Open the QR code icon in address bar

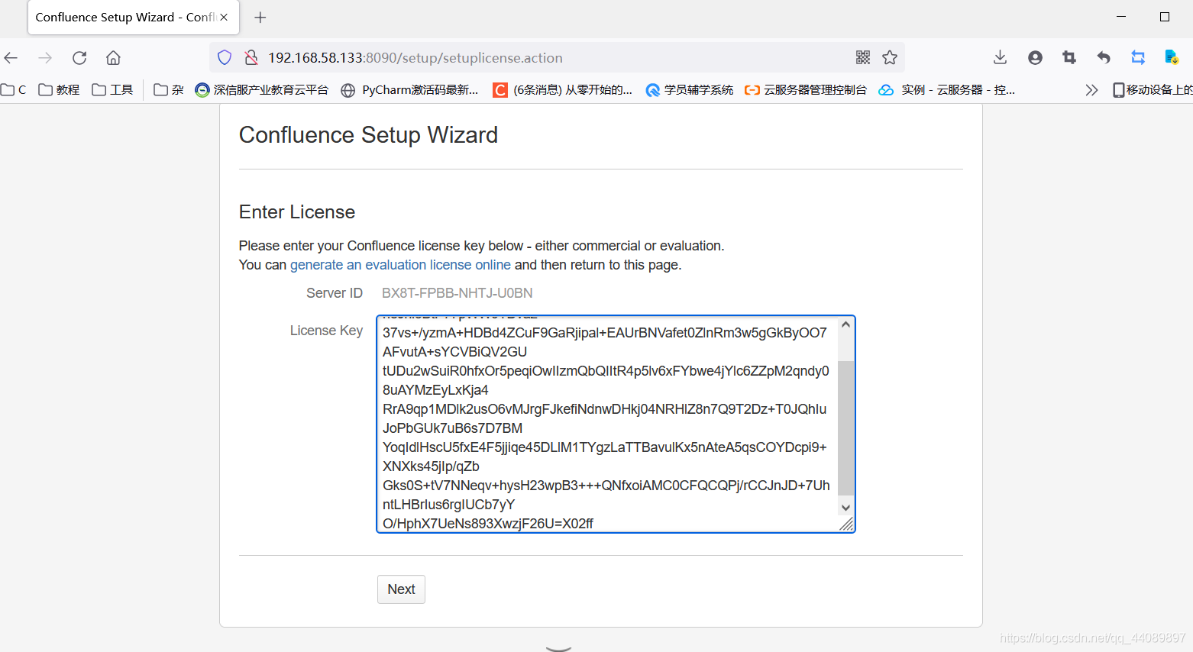863,57
